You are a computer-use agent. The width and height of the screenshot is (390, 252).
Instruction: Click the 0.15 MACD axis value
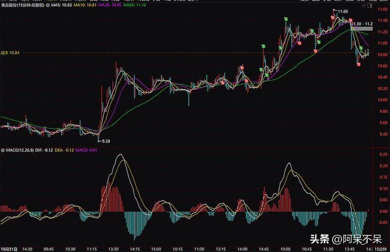[x=383, y=177]
